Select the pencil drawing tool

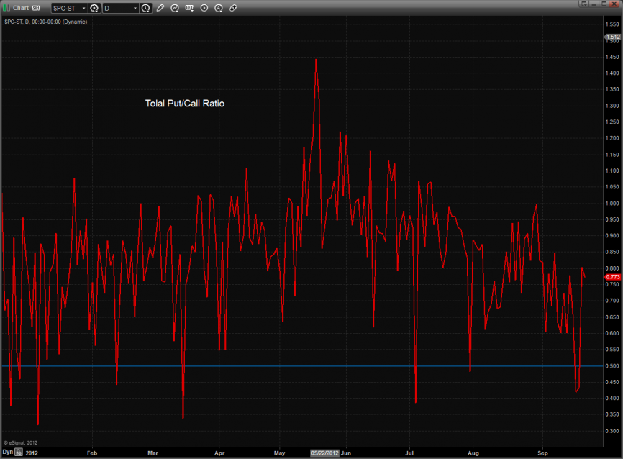(160, 8)
